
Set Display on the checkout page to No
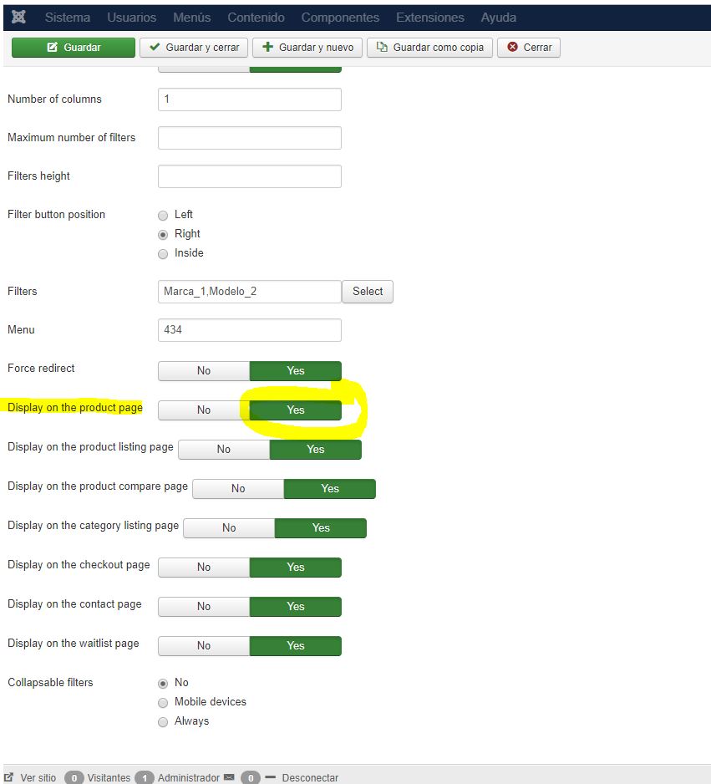point(204,568)
